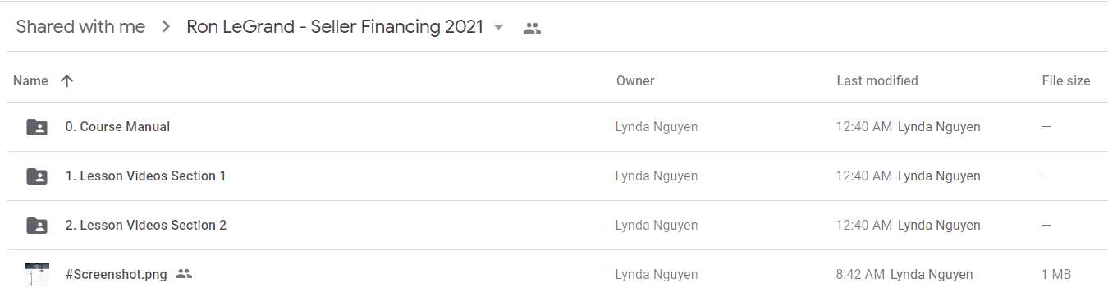
Task: Click the breadcrumb chevron separator
Action: [x=167, y=27]
